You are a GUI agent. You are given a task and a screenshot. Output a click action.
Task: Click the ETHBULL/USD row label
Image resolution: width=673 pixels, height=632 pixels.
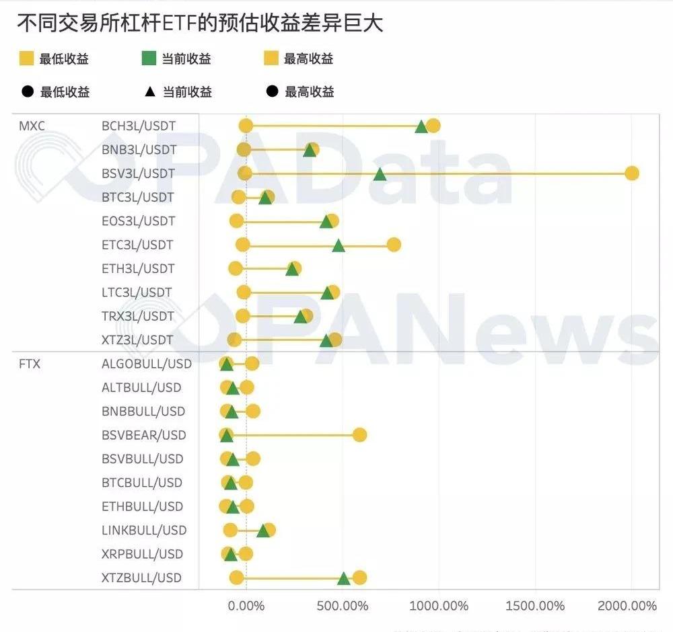(142, 506)
